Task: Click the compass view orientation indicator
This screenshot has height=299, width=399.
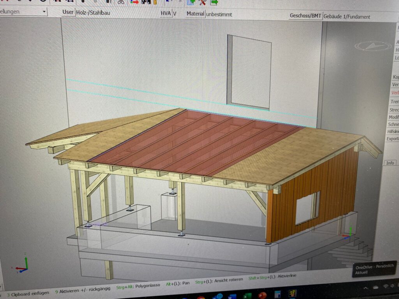Action: click(373, 46)
